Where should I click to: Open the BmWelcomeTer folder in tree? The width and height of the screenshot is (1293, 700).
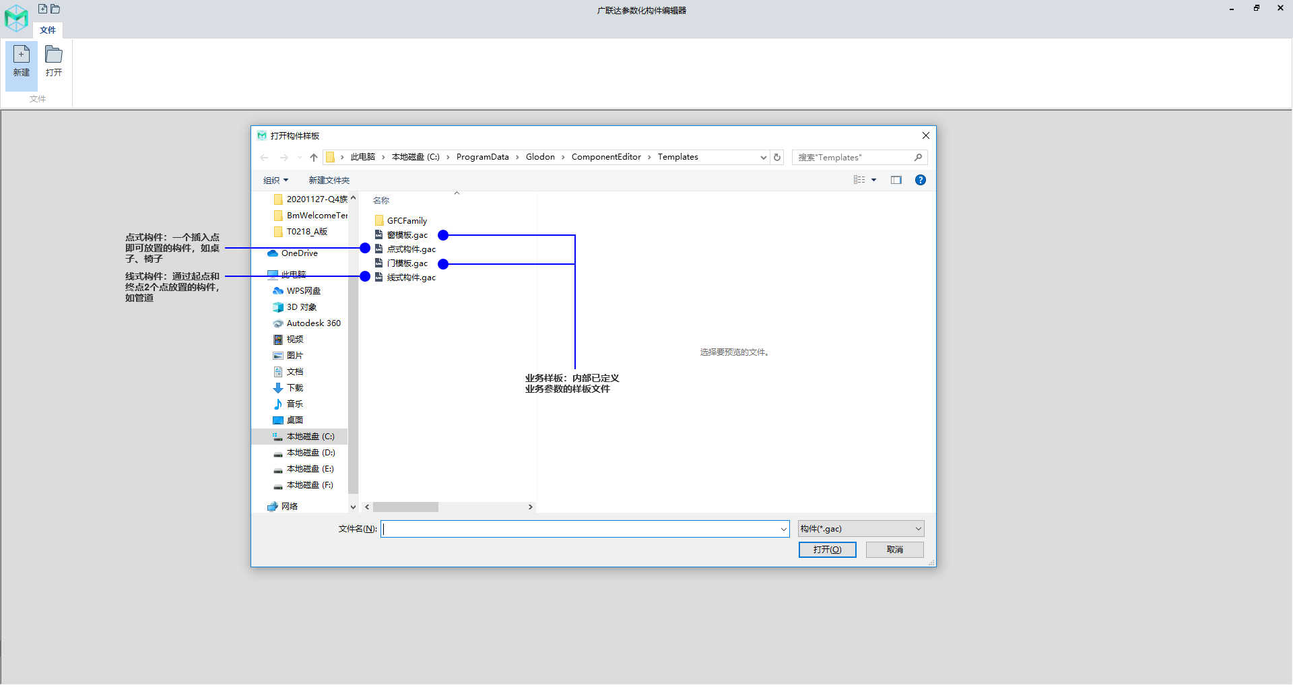[310, 216]
